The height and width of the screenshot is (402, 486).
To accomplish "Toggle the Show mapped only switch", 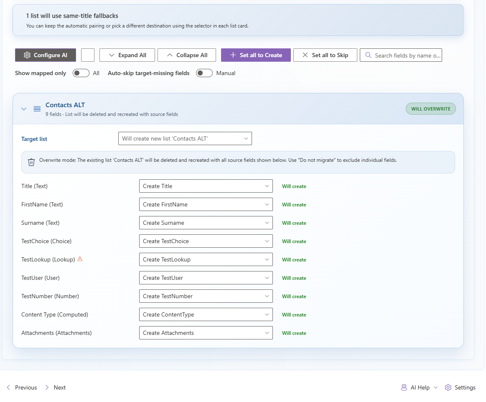I will 81,73.
